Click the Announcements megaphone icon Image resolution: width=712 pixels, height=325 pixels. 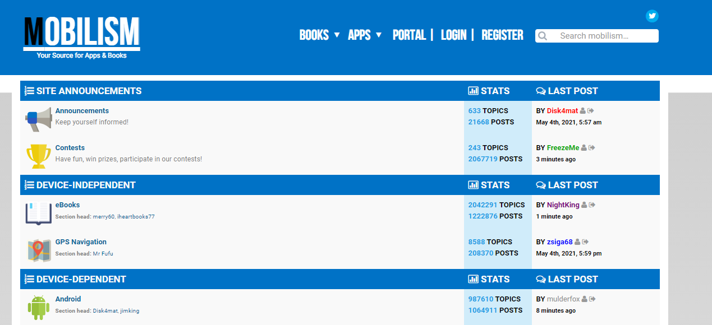coord(39,119)
